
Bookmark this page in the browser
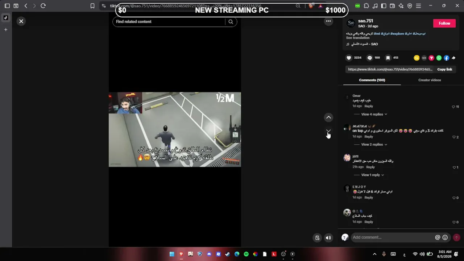point(92,6)
